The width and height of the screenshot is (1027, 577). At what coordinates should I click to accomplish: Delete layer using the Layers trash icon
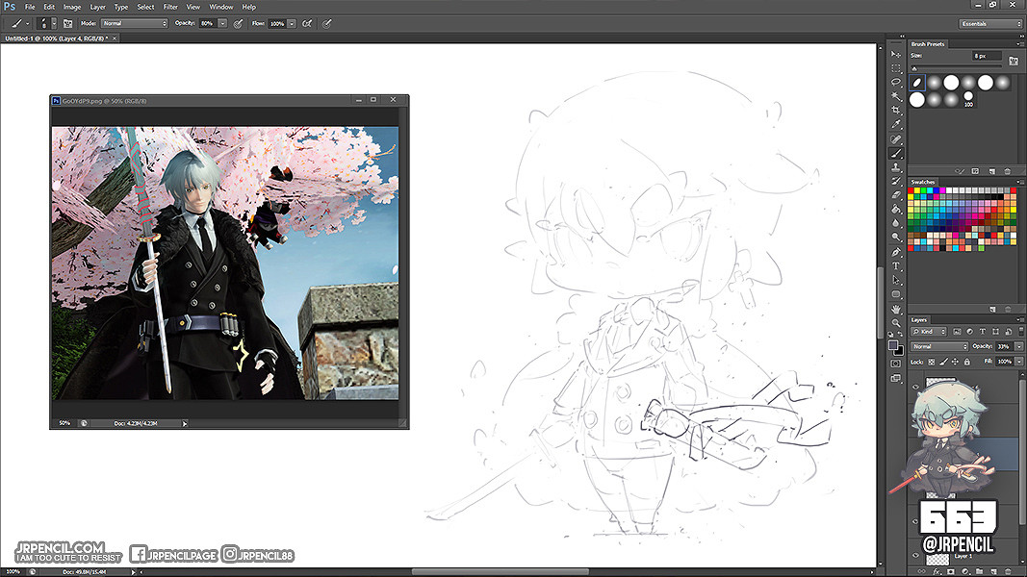click(1009, 572)
